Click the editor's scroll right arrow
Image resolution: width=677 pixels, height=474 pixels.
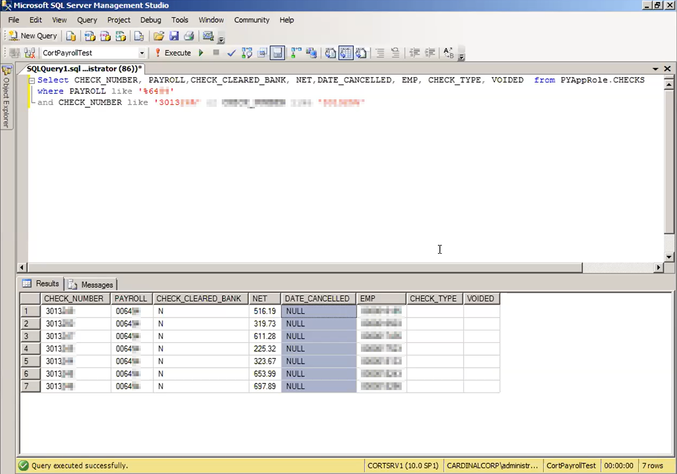point(659,267)
